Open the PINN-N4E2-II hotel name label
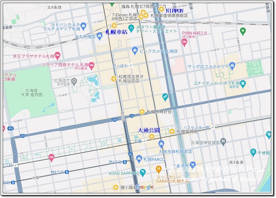 194,33
